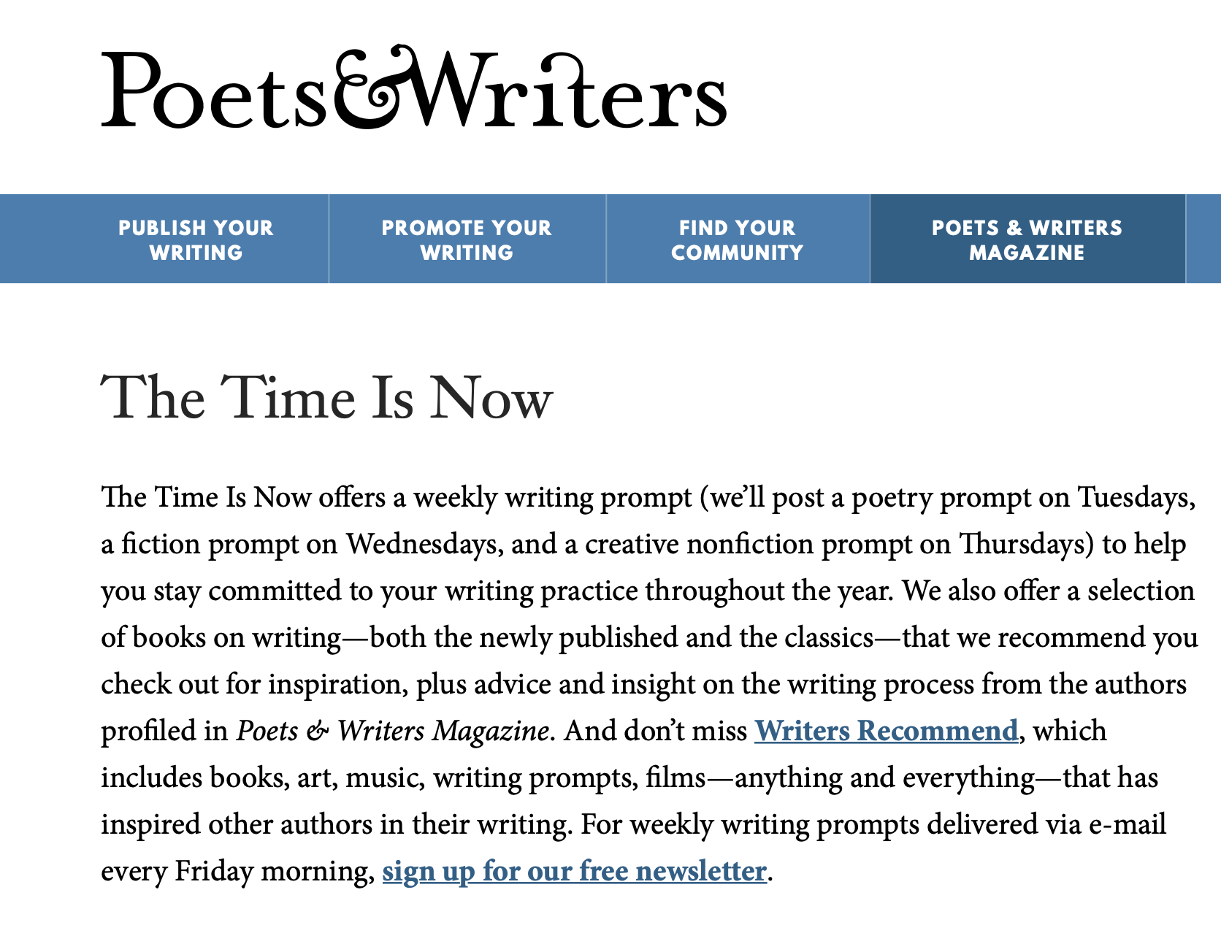The width and height of the screenshot is (1221, 952).
Task: Click the word "Tuesdays" in the paragraph
Action: pos(1136,497)
